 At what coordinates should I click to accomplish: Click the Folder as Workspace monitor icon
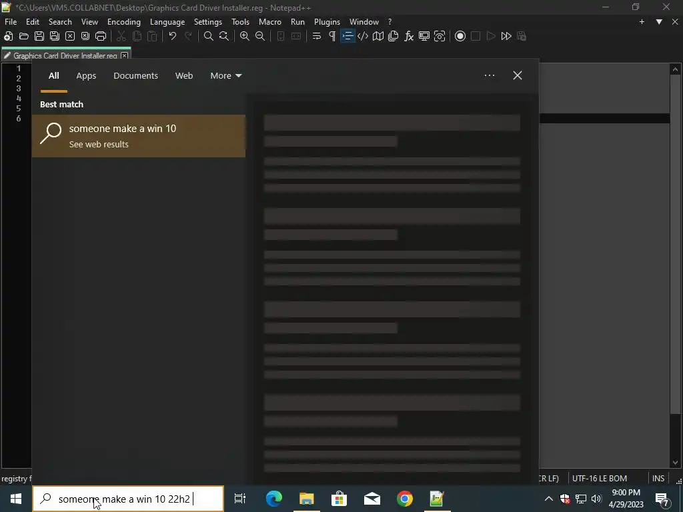pos(424,36)
